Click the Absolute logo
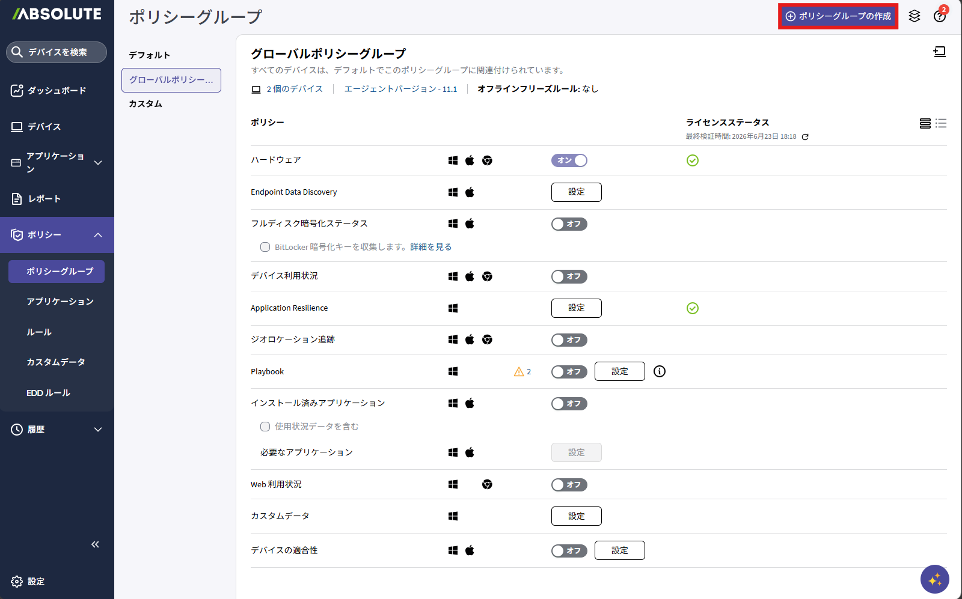Screen dimensions: 962x599 click(x=57, y=14)
